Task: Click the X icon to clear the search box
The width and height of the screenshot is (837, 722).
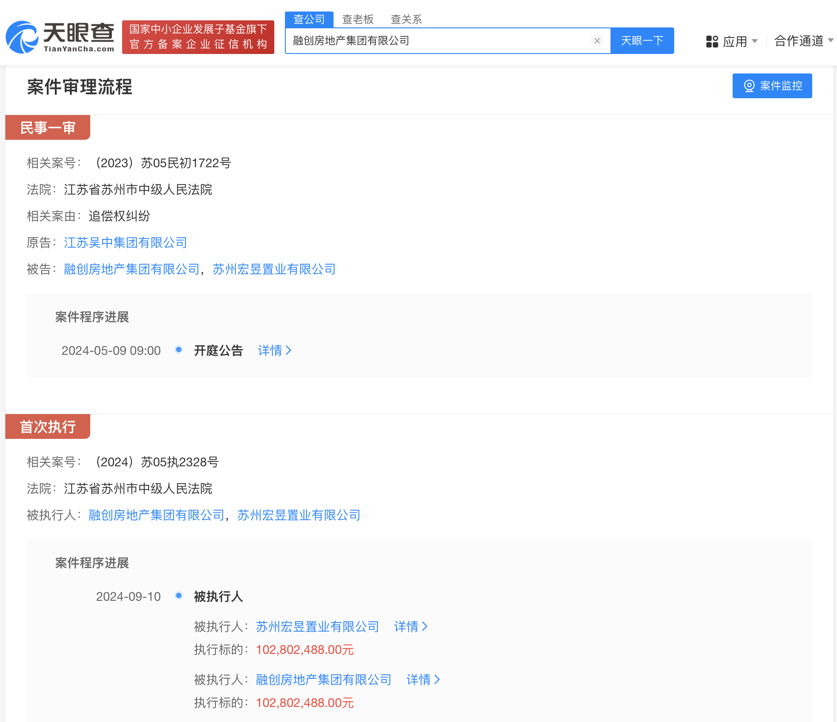Action: 597,40
